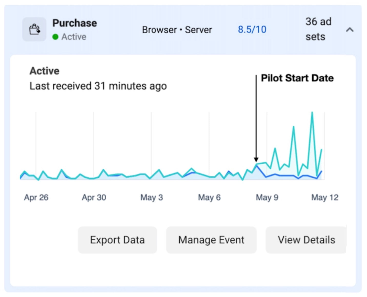The width and height of the screenshot is (367, 297).
Task: Click the 36 ad sets text
Action: tap(318, 29)
